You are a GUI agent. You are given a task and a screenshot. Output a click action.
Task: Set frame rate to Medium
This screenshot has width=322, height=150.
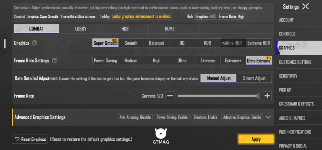[131, 61]
